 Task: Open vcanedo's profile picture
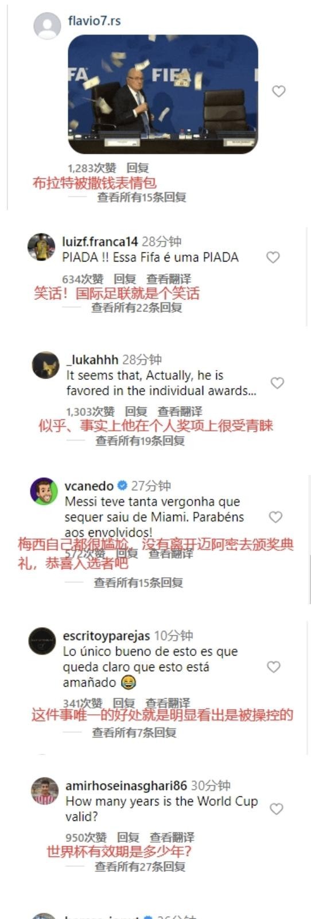(44, 491)
